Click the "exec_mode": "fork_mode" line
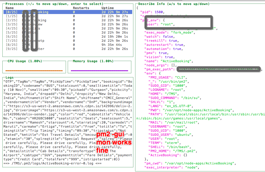 tap(170, 32)
